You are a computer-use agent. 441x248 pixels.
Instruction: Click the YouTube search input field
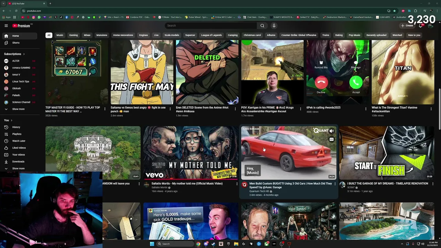pyautogui.click(x=211, y=25)
